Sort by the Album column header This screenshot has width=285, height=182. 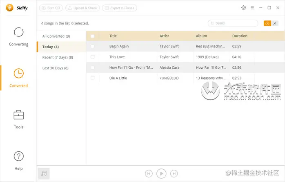pyautogui.click(x=201, y=36)
